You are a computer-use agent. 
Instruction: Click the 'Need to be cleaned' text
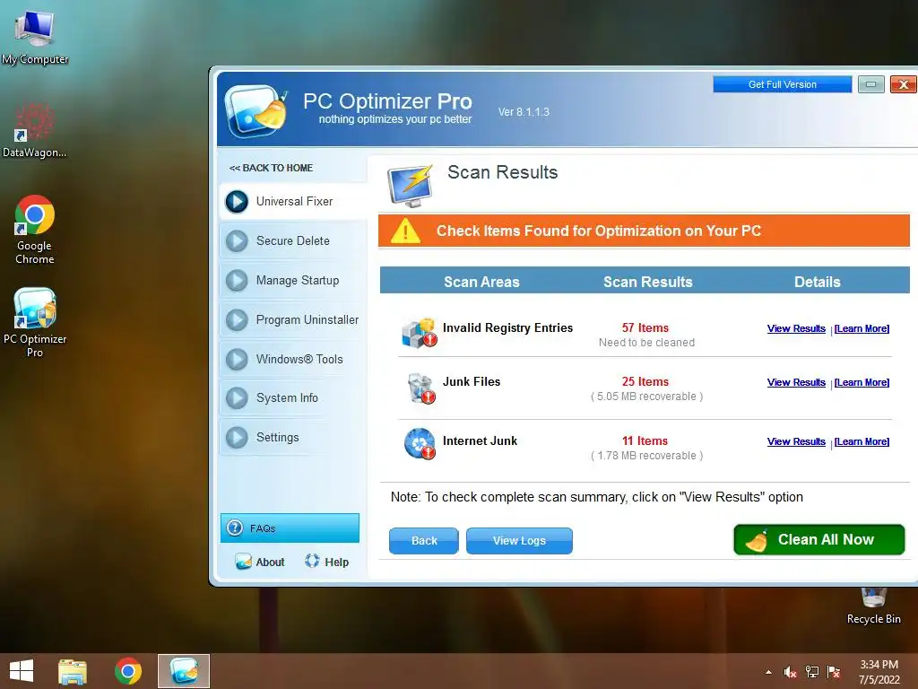[646, 343]
